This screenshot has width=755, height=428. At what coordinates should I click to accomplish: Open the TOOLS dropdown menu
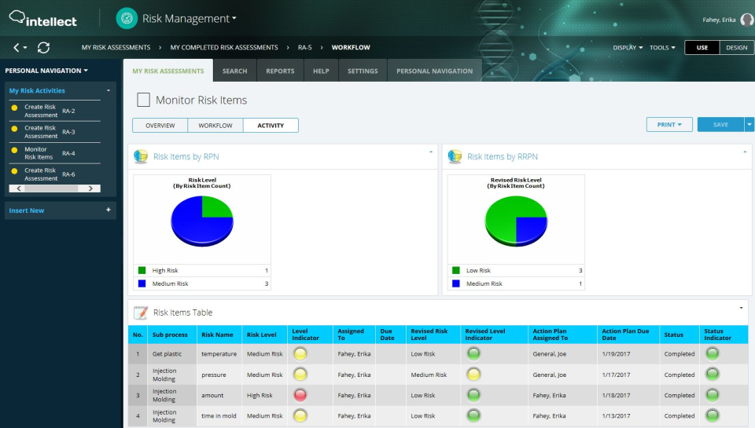coord(662,48)
